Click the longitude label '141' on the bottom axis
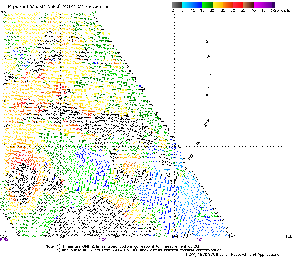 (117, 236)
